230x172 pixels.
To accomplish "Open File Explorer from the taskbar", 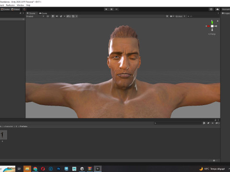I will tap(27, 169).
